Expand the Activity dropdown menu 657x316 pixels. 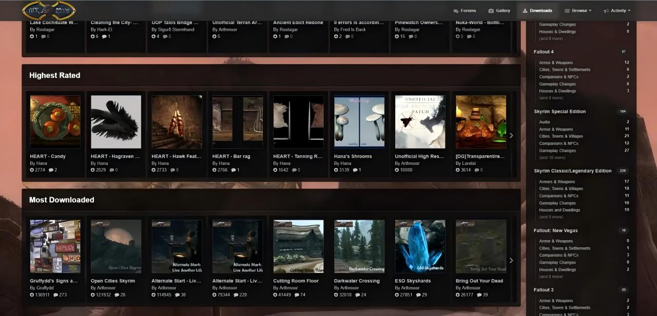click(x=616, y=10)
